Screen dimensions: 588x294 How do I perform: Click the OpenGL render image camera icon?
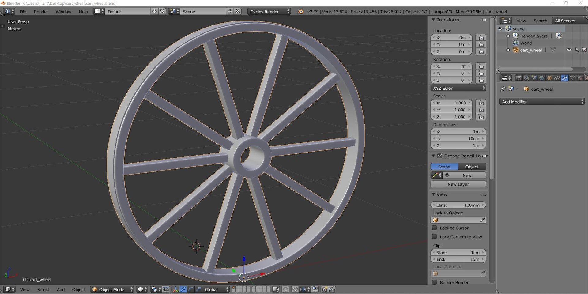pos(324,289)
